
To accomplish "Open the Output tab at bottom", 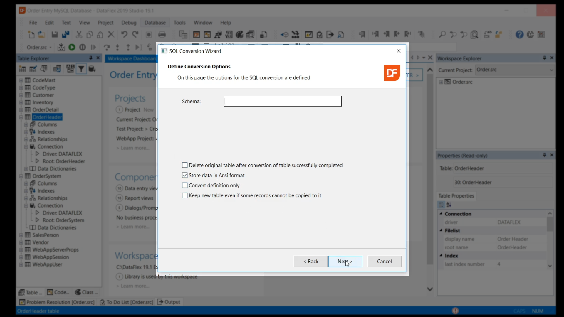I will tap(169, 302).
